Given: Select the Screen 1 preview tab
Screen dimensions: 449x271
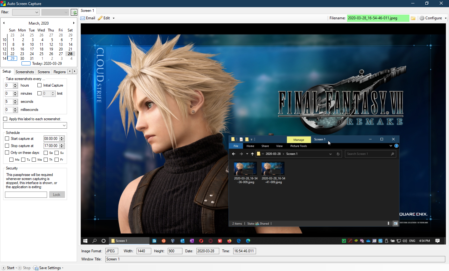Looking at the screenshot, I should 87,11.
